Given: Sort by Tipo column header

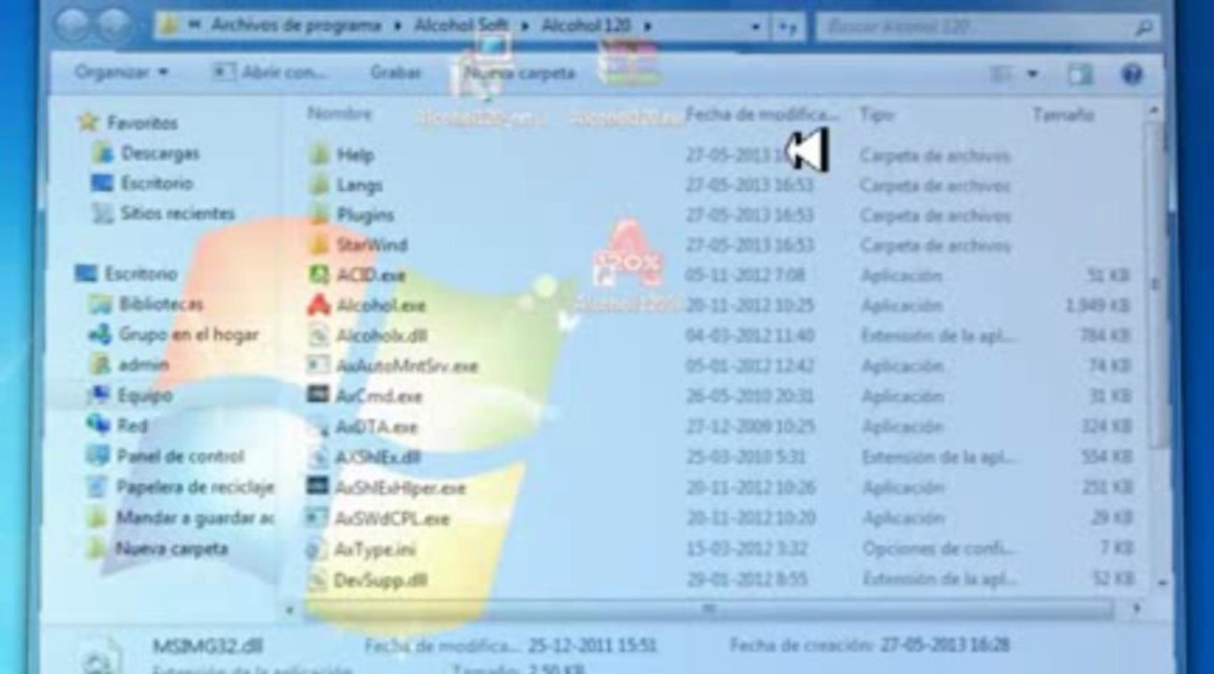Looking at the screenshot, I should pos(877,114).
